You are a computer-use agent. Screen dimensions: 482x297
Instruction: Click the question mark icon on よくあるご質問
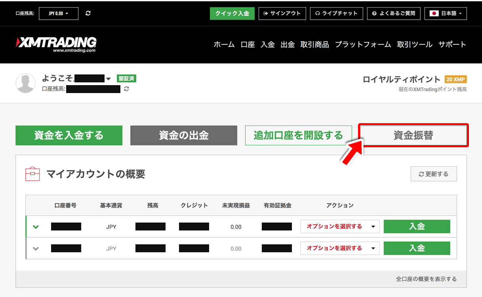point(374,13)
